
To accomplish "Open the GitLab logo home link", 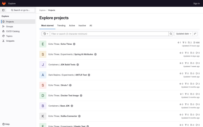I will (x=4, y=3).
